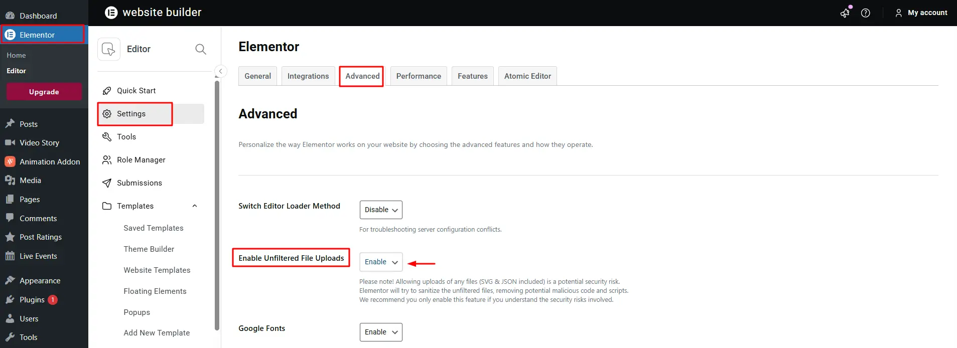Open the What's New megaphone icon
Image resolution: width=957 pixels, height=348 pixels.
click(846, 13)
